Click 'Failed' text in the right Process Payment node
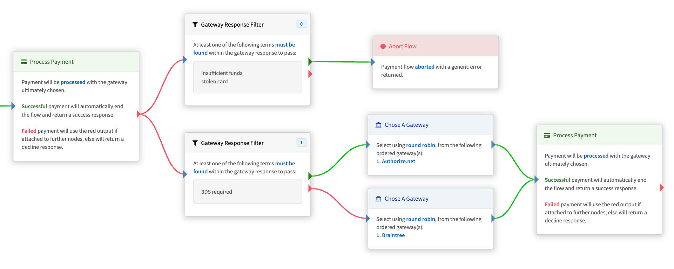This screenshot has height=269, width=674. pyautogui.click(x=552, y=205)
